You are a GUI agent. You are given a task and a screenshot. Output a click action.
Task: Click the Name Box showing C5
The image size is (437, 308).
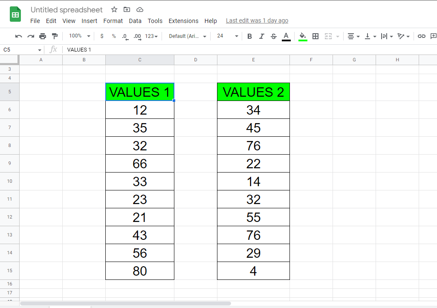19,49
